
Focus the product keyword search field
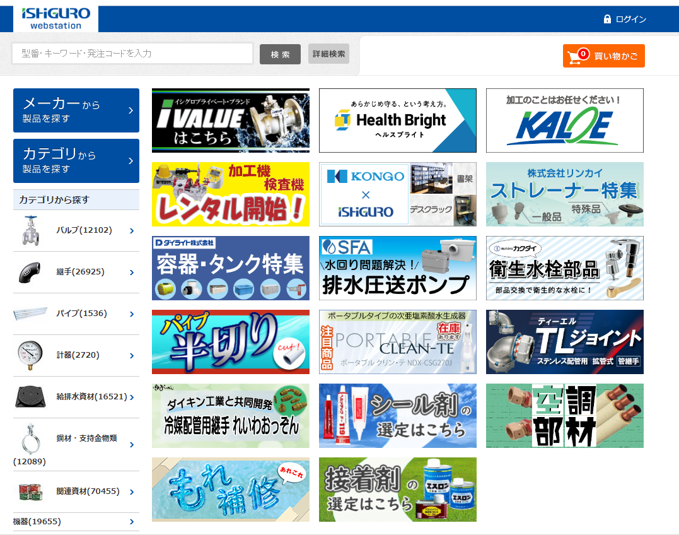click(x=132, y=54)
